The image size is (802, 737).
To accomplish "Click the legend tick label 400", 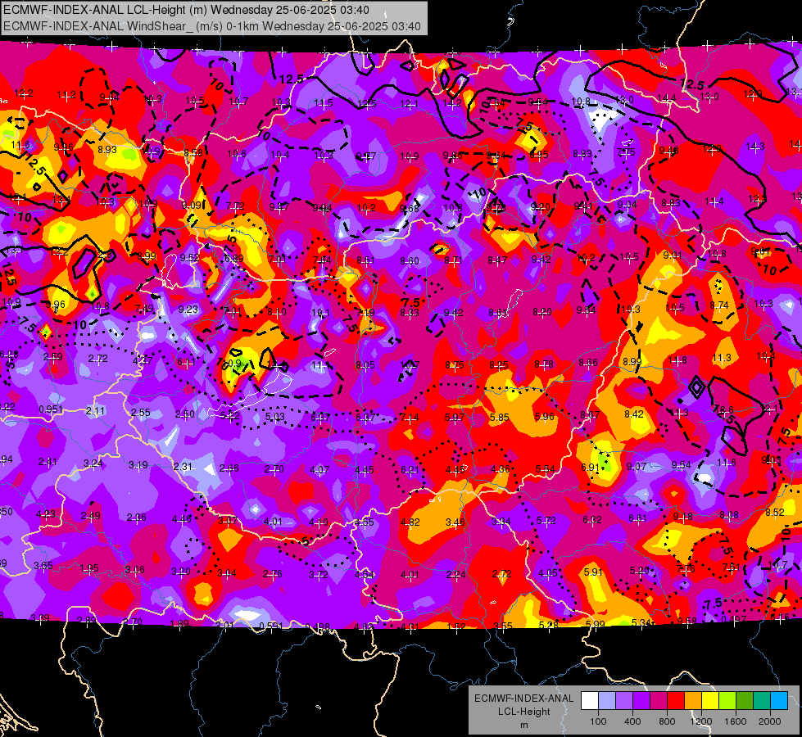I will point(632,721).
